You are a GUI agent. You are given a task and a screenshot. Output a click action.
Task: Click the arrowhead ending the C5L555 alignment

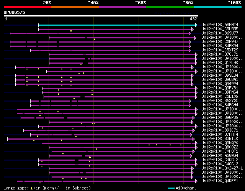193,29
